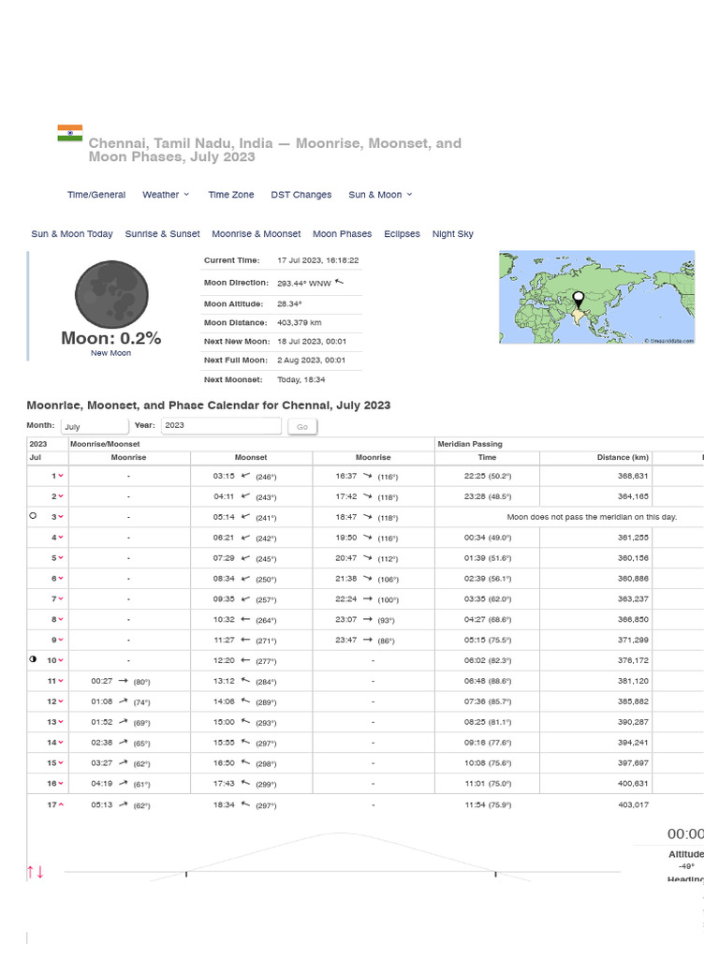Open the Weather dropdown menu
This screenshot has width=719, height=959.
[x=166, y=195]
